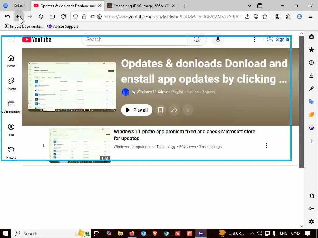
Task: Click the browser forward arrow button
Action: [30, 16]
